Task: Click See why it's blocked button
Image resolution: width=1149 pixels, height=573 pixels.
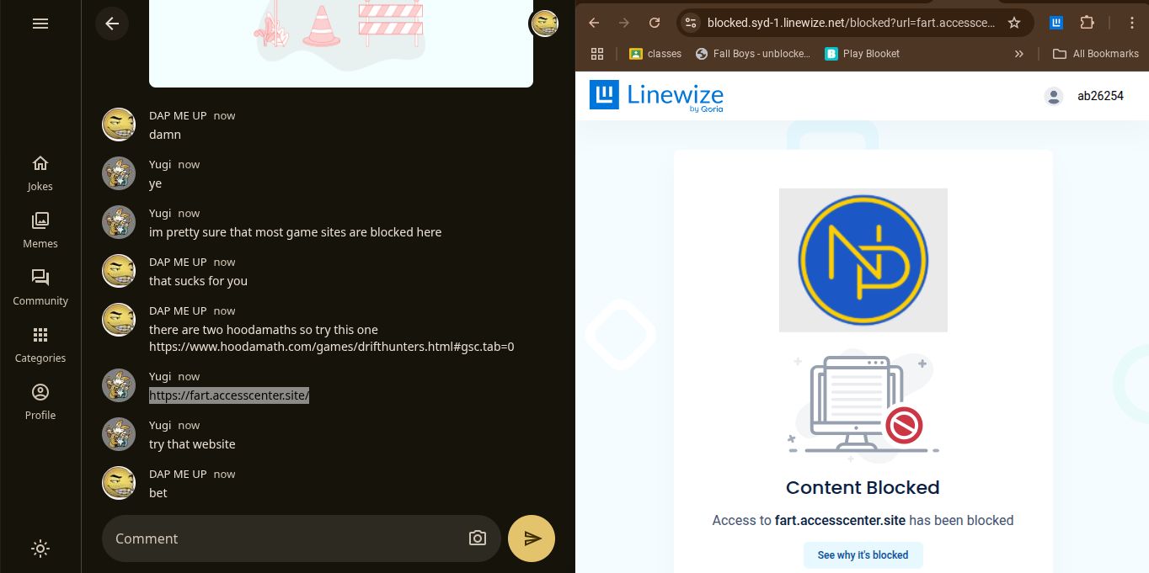Action: [863, 555]
